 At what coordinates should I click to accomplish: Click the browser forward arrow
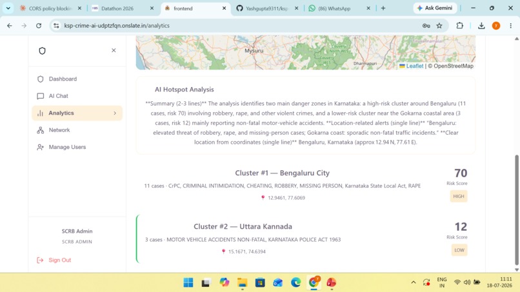pos(24,26)
